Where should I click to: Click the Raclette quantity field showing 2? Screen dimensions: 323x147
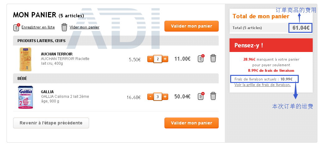pyautogui.click(x=158, y=59)
